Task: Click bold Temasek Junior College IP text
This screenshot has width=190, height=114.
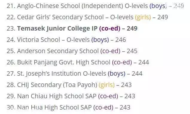Action: [57, 28]
